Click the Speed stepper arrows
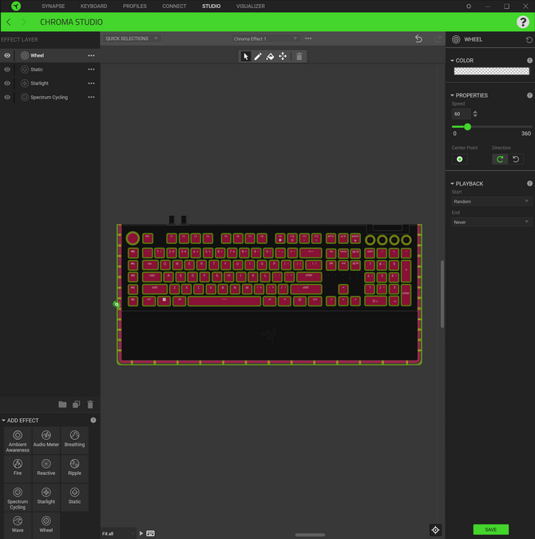The height and width of the screenshot is (539, 535). 475,114
